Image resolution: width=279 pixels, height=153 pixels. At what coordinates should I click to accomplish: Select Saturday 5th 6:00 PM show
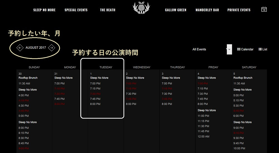pos(239,116)
